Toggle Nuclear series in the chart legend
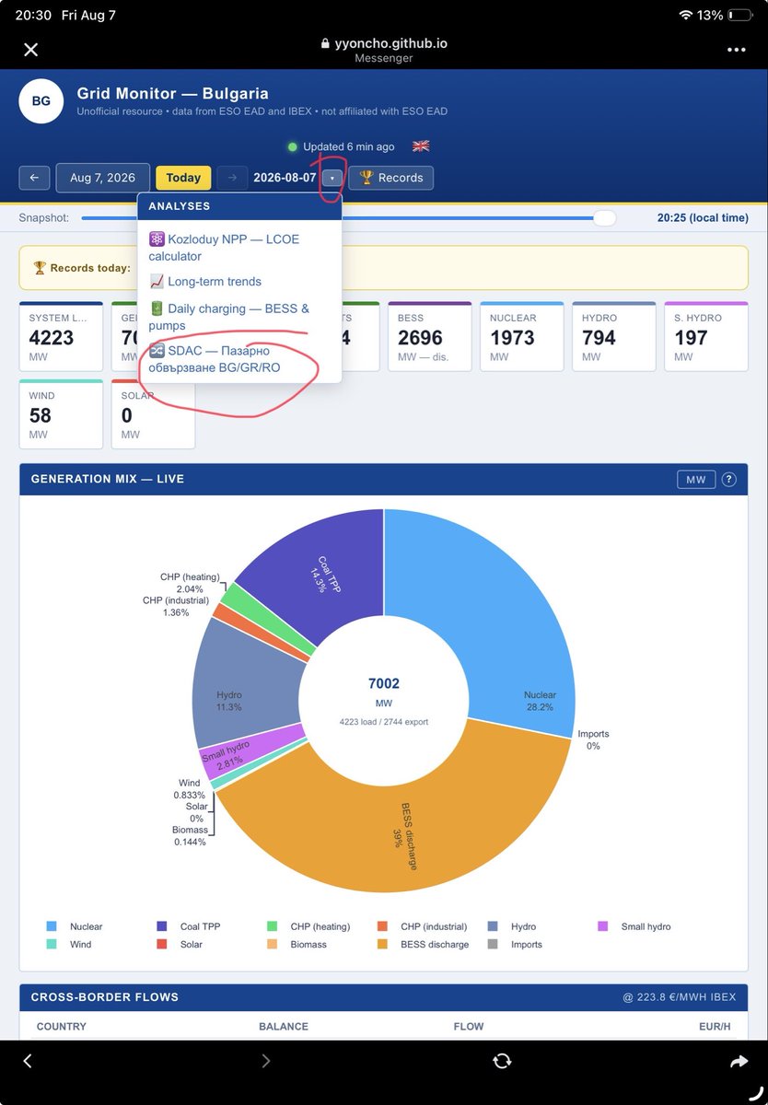This screenshot has width=768, height=1105. click(74, 926)
